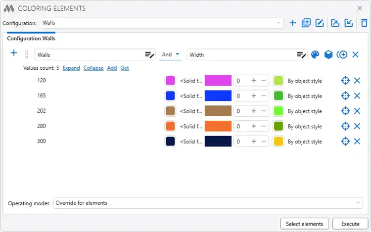Remove the Walls Width rule
Screen dimensions: 371x232
[355, 54]
